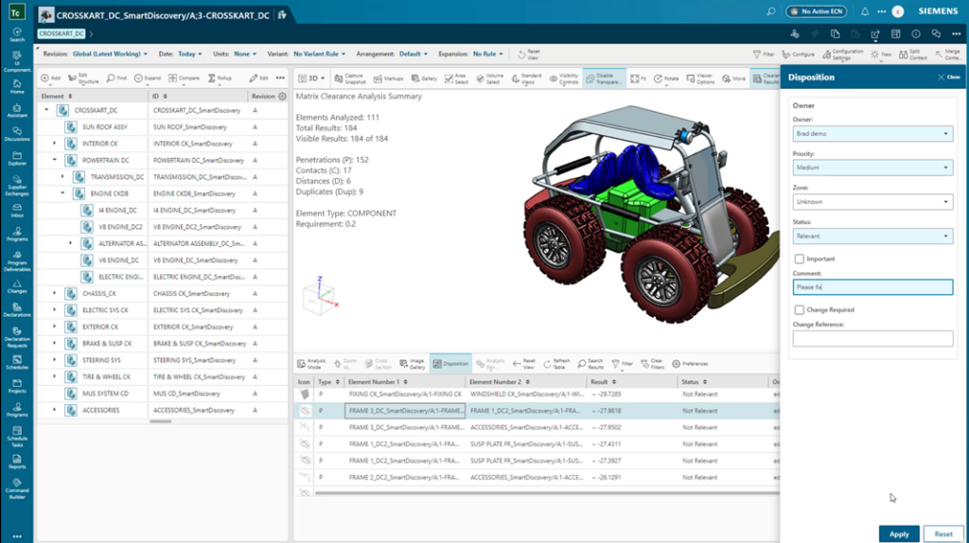Open Preferences in results toolbar
This screenshot has height=543, width=969.
690,364
